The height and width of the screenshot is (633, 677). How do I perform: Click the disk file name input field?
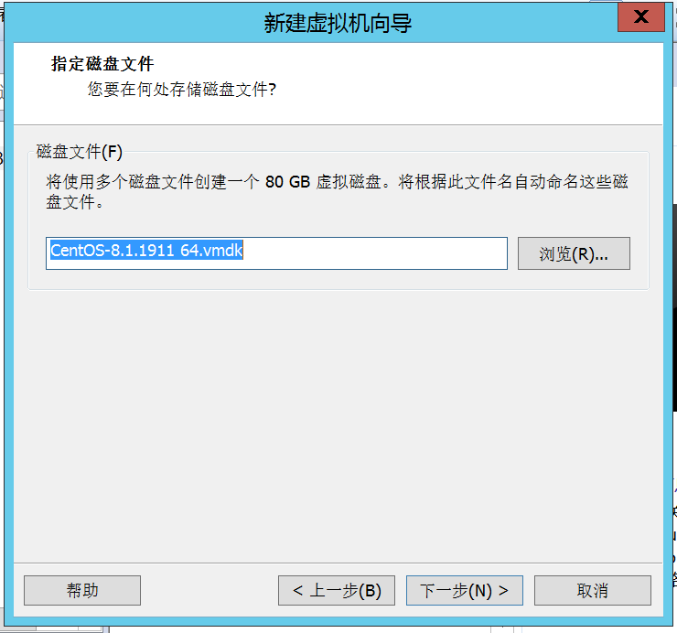pos(276,253)
